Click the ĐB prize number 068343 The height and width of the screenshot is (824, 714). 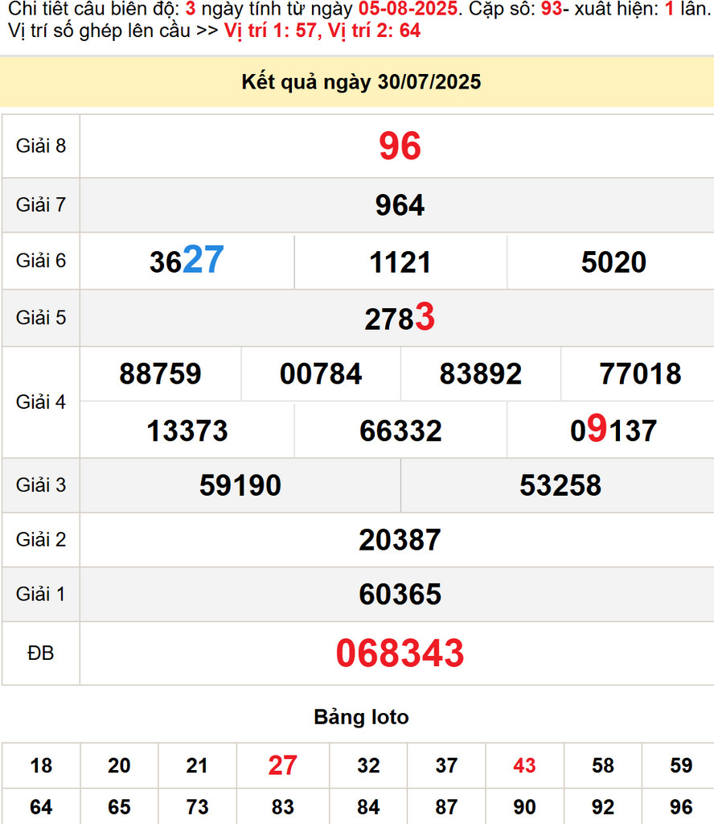pyautogui.click(x=400, y=653)
